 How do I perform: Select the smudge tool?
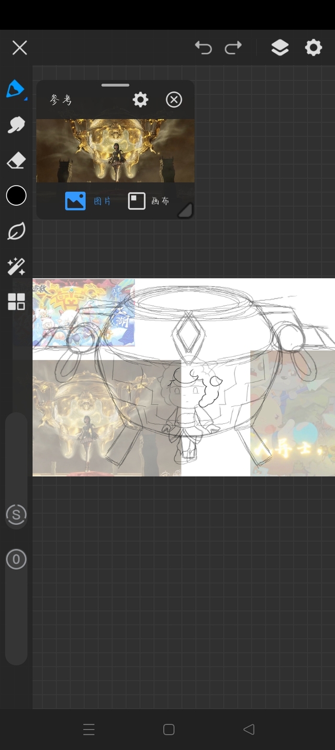pos(16,125)
